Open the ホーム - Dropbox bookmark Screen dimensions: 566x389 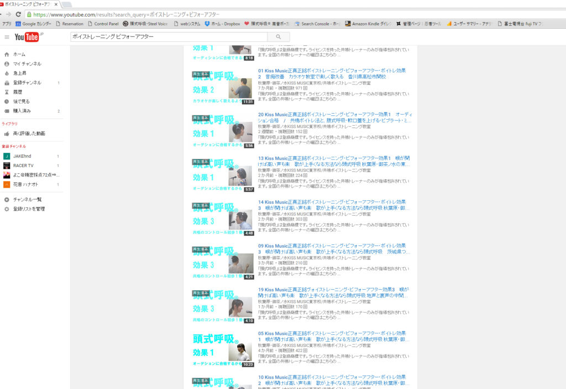coord(222,24)
